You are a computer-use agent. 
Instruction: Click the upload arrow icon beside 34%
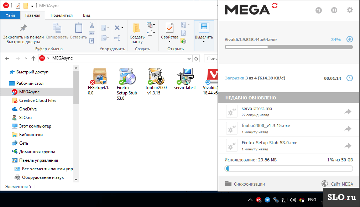click(x=349, y=39)
